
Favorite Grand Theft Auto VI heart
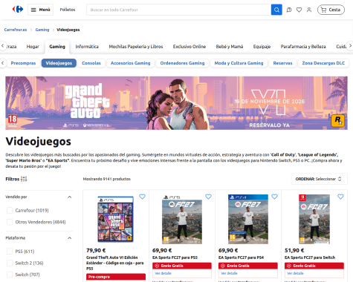[x=142, y=197]
